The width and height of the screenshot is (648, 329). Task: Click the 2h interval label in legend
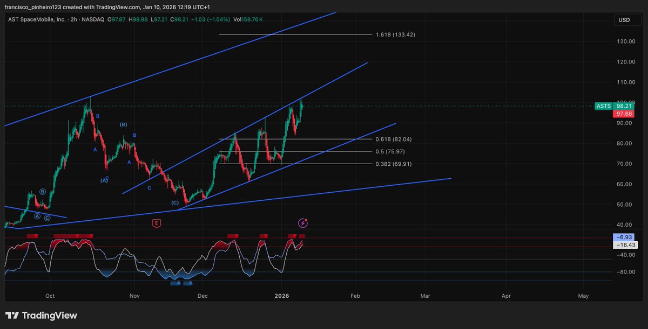73,19
